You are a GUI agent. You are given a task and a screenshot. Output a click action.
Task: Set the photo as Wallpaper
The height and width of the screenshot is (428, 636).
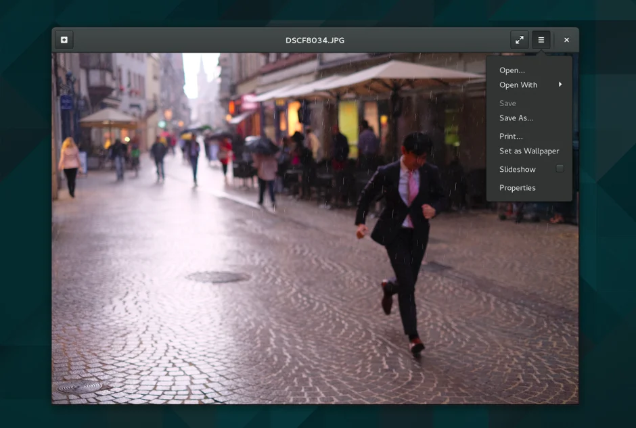coord(529,151)
